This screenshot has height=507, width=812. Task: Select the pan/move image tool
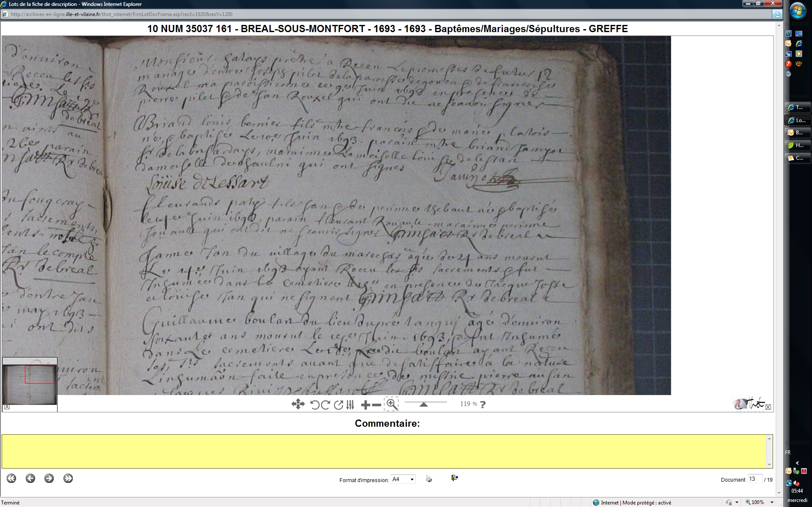[x=298, y=404]
